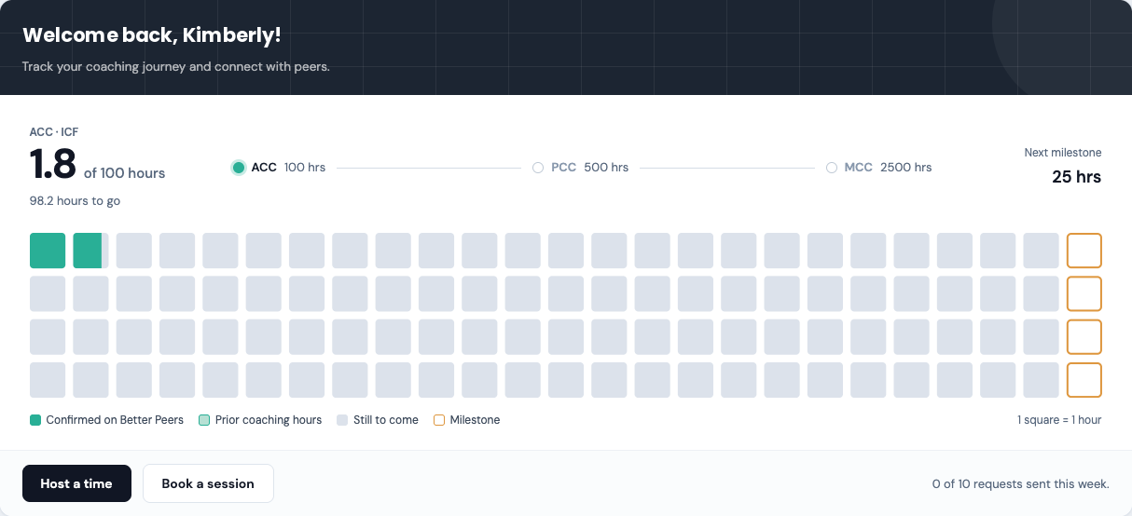The height and width of the screenshot is (516, 1132).
Task: Click the '98.2 hours to go' text
Action: pos(75,200)
